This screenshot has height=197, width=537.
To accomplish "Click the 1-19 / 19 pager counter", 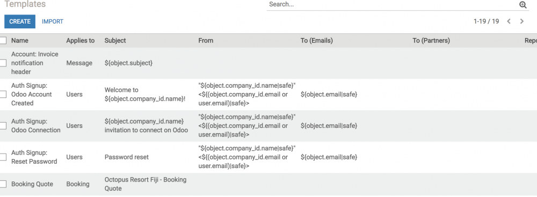I will (487, 21).
